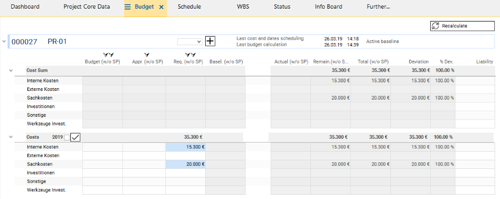Close the Budget tab
Viewport: 500px width, 199px height.
tap(161, 6)
